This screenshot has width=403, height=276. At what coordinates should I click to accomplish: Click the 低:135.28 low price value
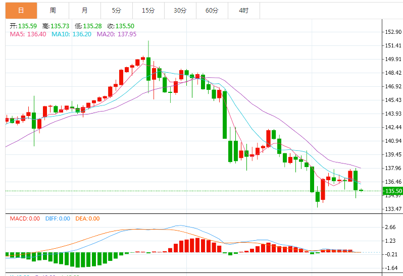(x=88, y=26)
